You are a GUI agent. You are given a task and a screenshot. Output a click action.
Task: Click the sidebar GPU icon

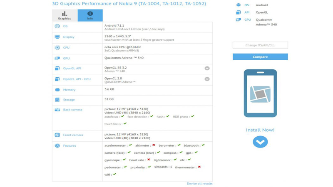(x=239, y=20)
